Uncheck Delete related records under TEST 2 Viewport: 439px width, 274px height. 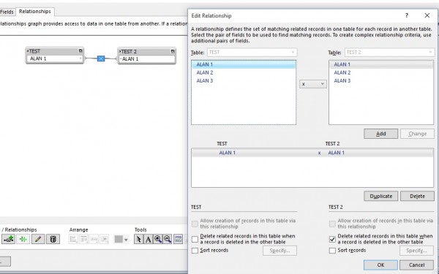tap(332, 240)
